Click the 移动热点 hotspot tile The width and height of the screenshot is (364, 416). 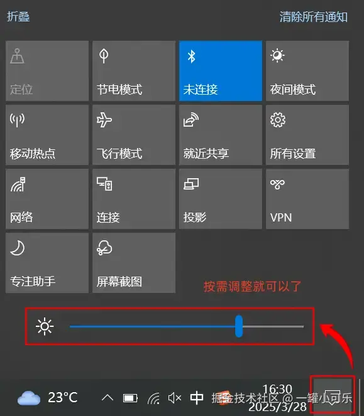point(47,135)
